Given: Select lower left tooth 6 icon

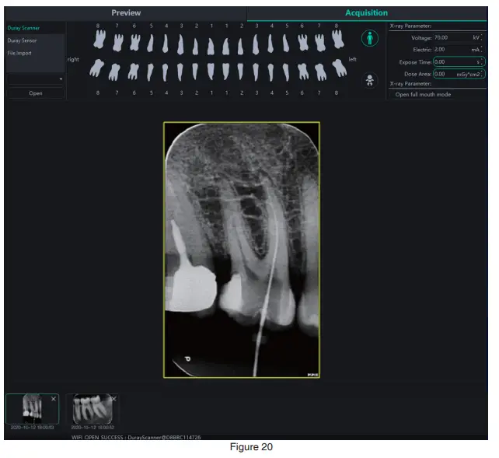Looking at the screenshot, I should coord(303,72).
